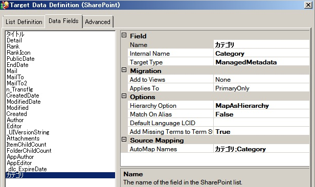The height and width of the screenshot is (187, 315).
Task: Click the Default Language LCID label
Action: pyautogui.click(x=163, y=123)
